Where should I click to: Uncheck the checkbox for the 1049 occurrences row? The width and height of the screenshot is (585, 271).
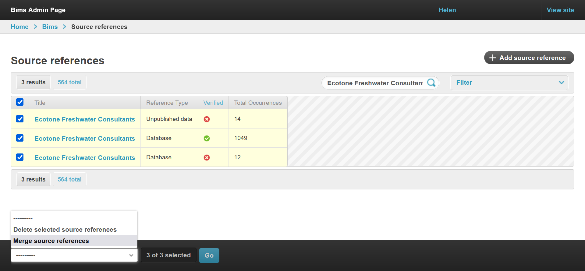(x=20, y=138)
